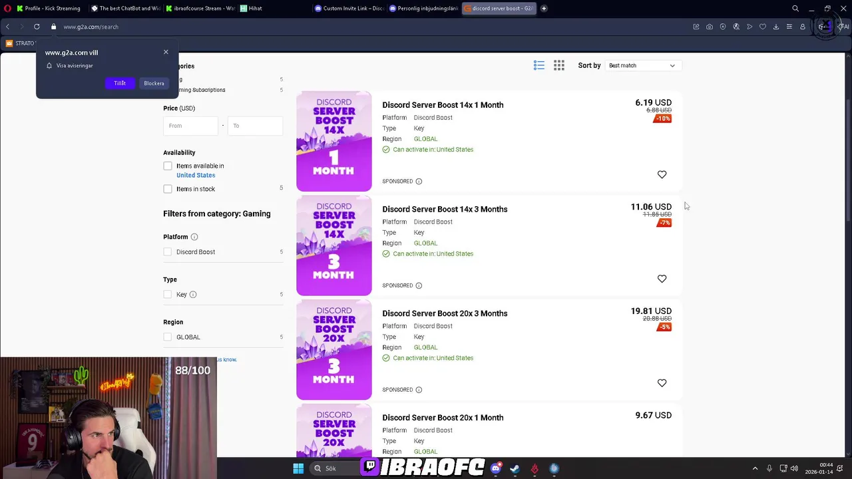852x479 pixels.
Task: Open browser easy setup sliders icon
Action: [x=789, y=27]
